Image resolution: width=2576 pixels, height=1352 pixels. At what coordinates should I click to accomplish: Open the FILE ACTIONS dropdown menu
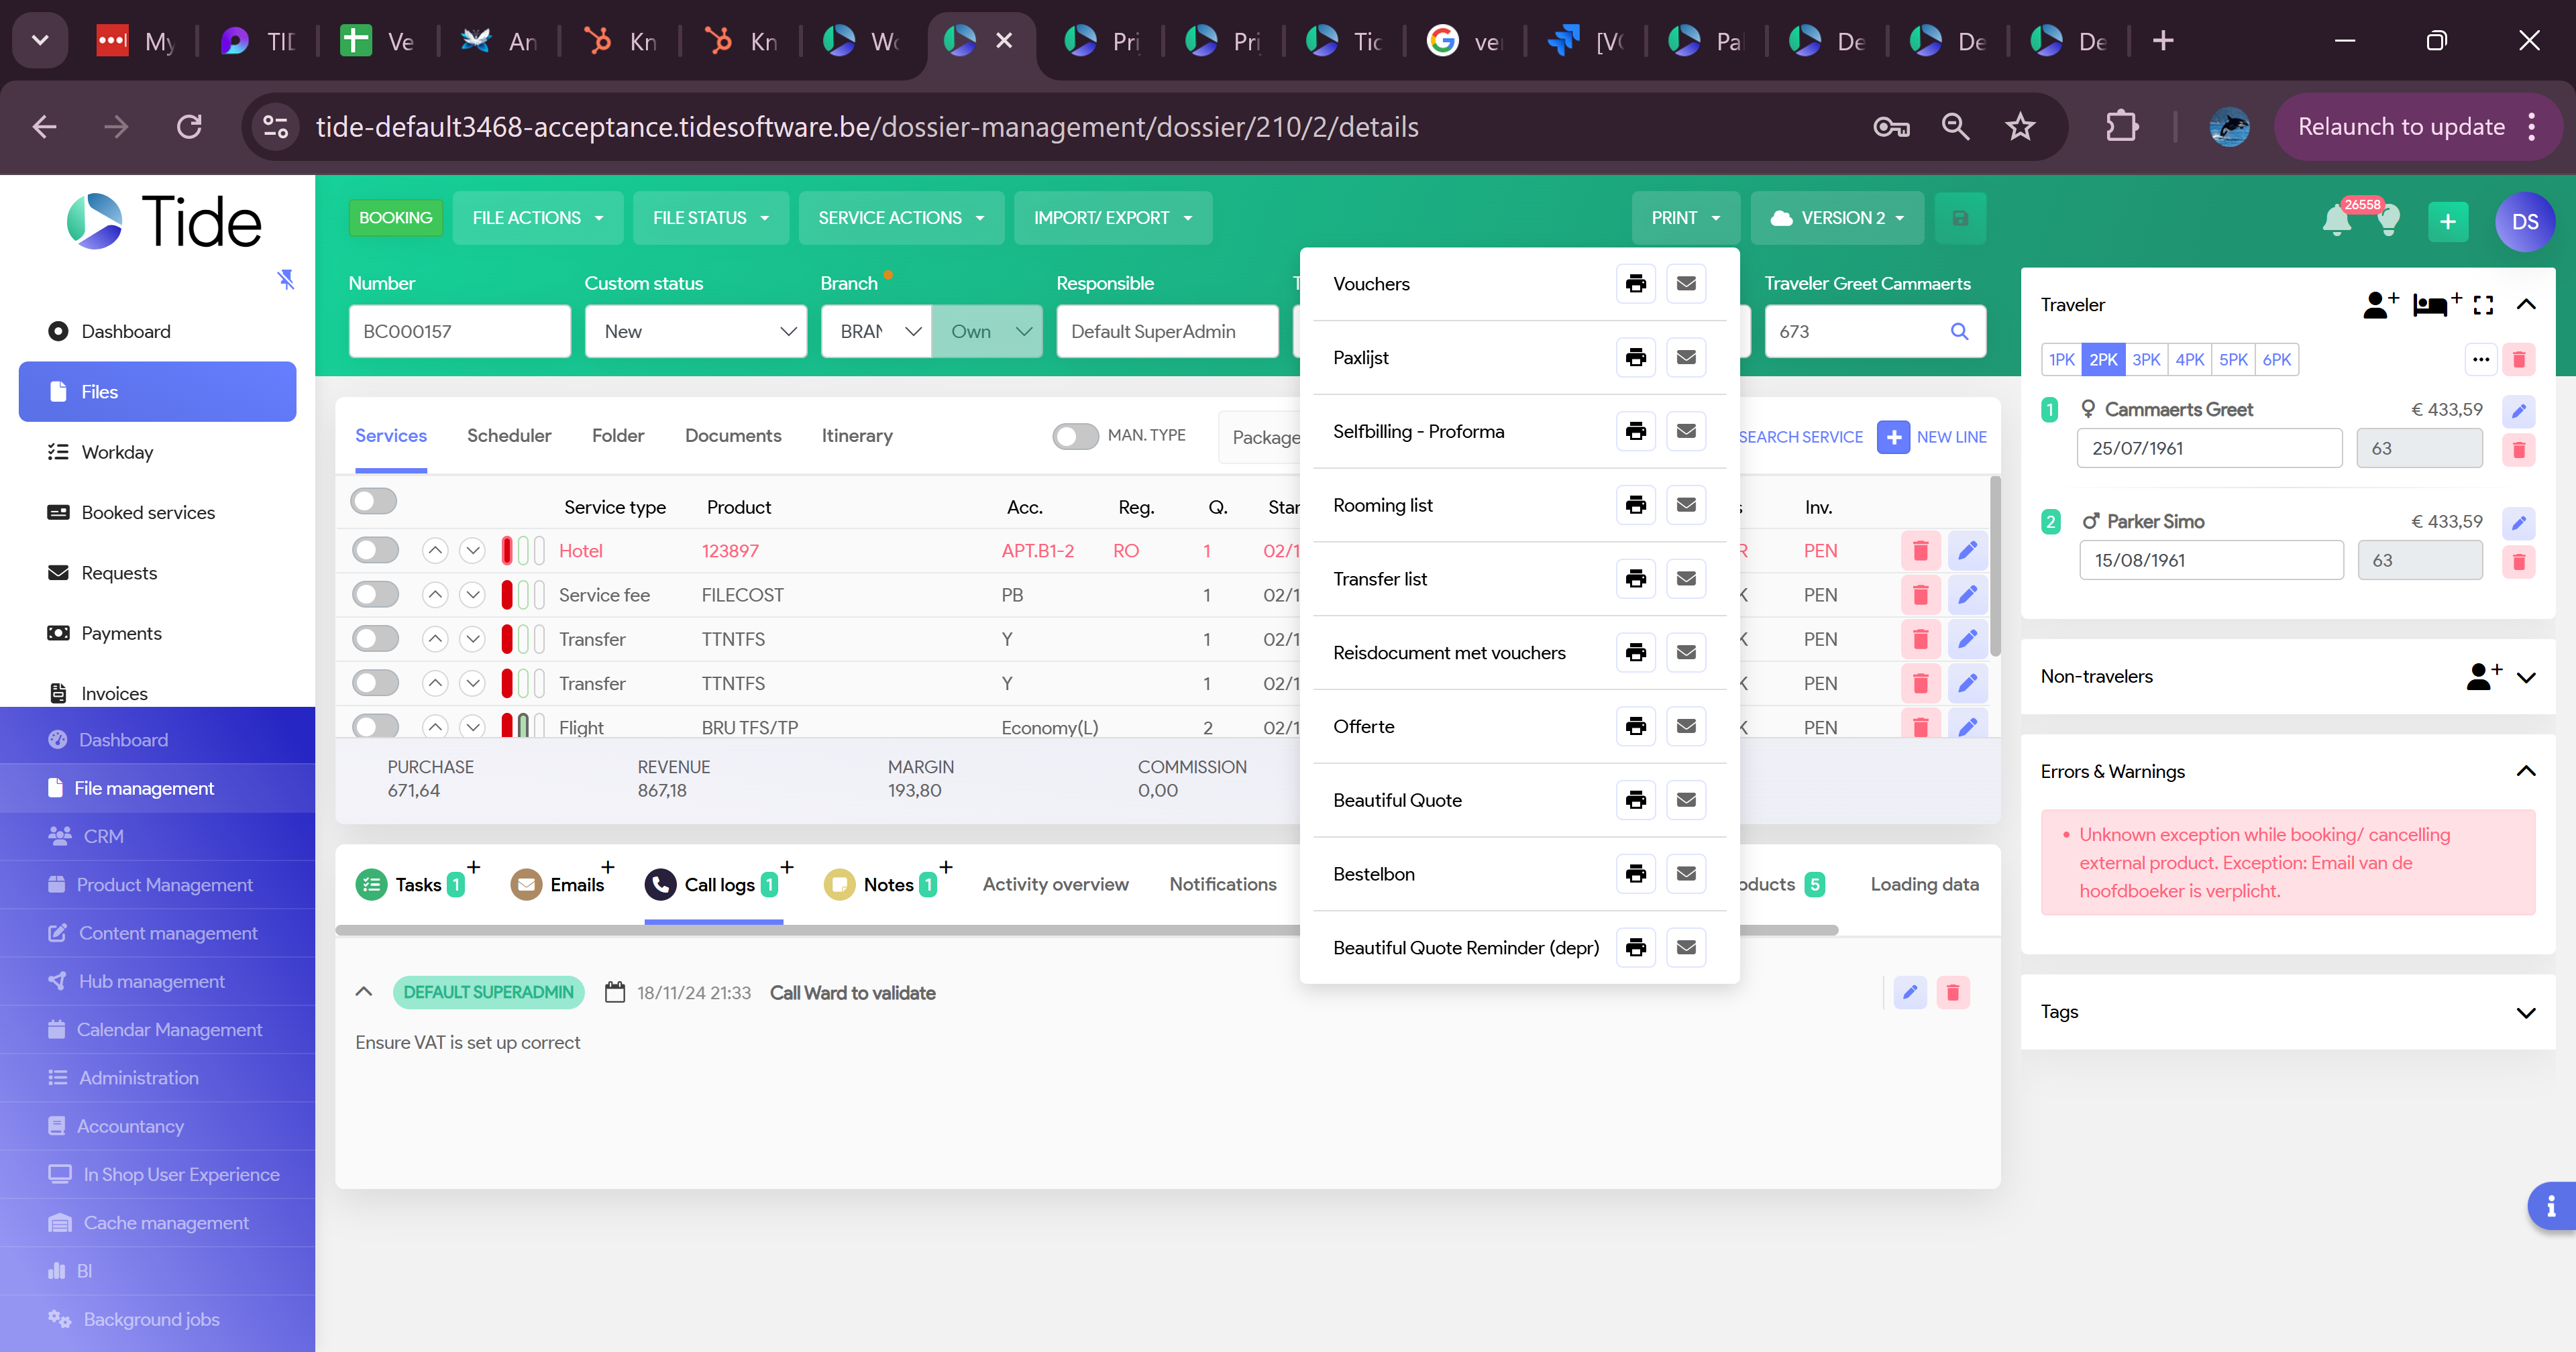point(537,218)
